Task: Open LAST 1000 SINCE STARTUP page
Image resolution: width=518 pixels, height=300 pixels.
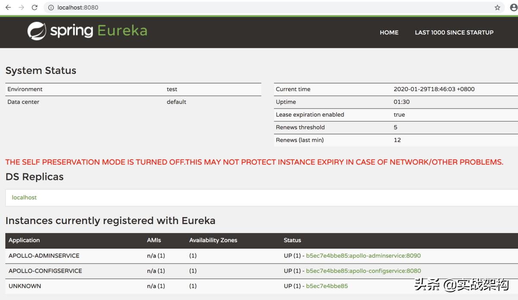Action: (x=454, y=32)
